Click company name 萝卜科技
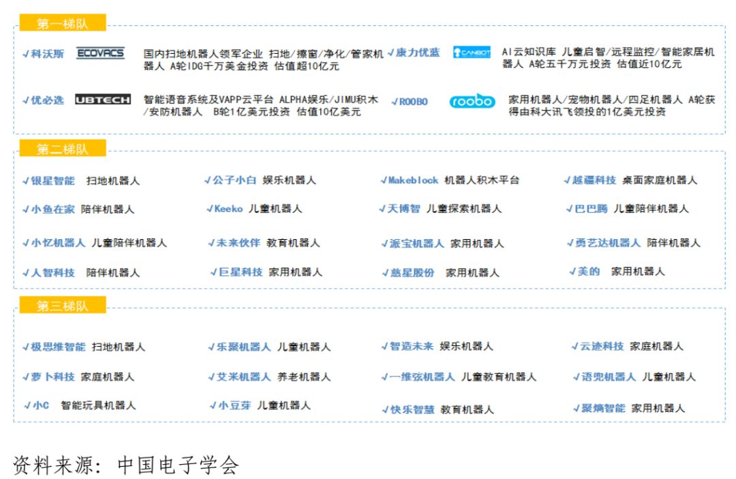This screenshot has height=479, width=736. click(x=53, y=377)
